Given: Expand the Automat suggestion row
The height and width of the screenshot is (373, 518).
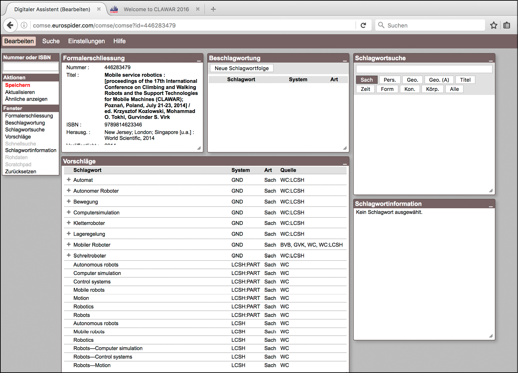Looking at the screenshot, I should (x=69, y=180).
